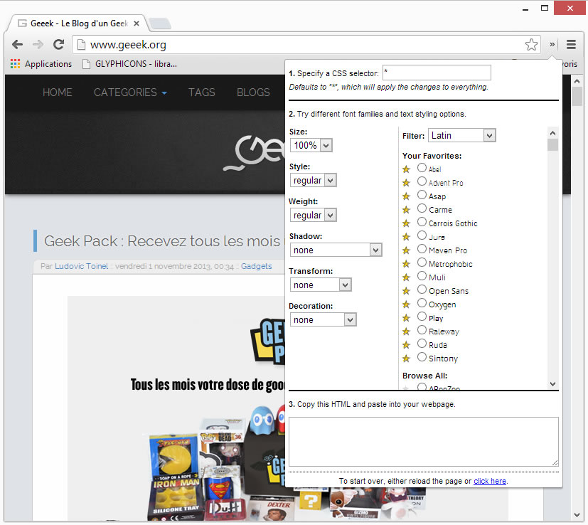Unfavorite the Jura font star
This screenshot has height=525, width=588.
click(x=406, y=237)
